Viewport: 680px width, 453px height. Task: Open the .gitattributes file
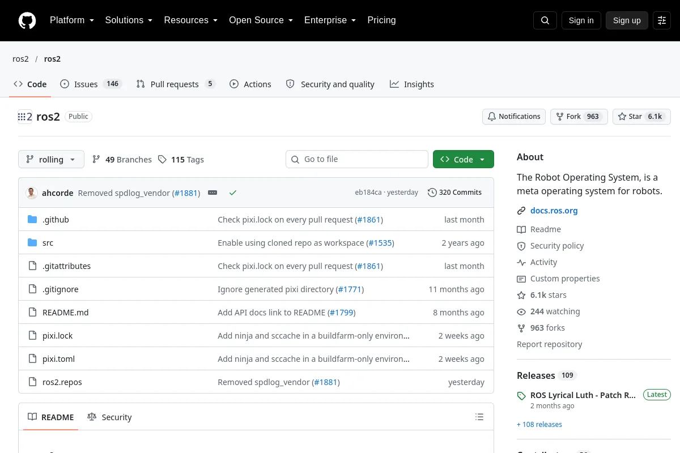tap(66, 266)
